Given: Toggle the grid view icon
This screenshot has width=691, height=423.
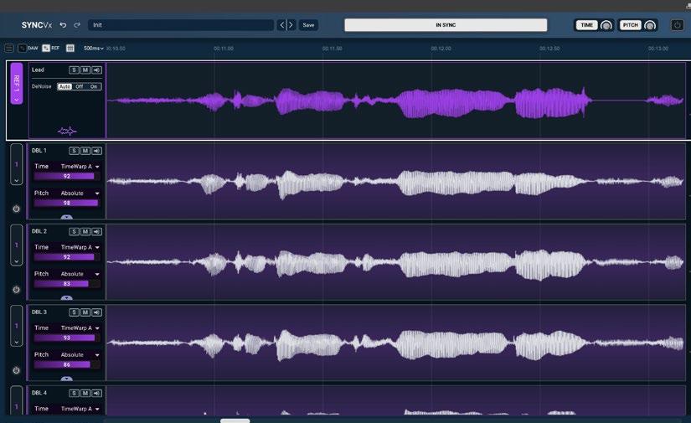Looking at the screenshot, I should point(70,48).
